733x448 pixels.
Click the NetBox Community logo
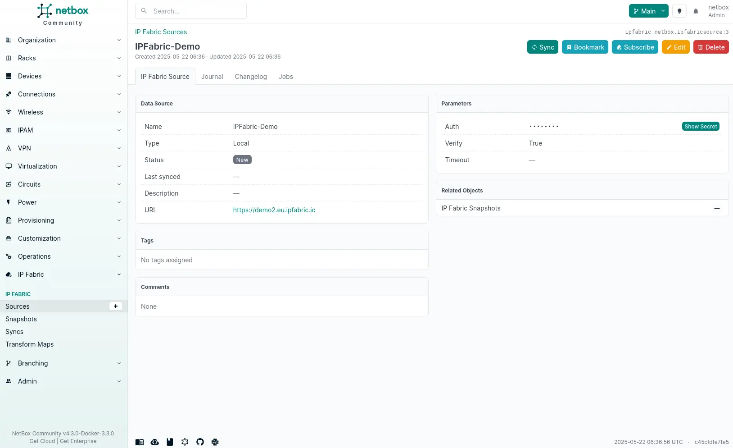[63, 14]
